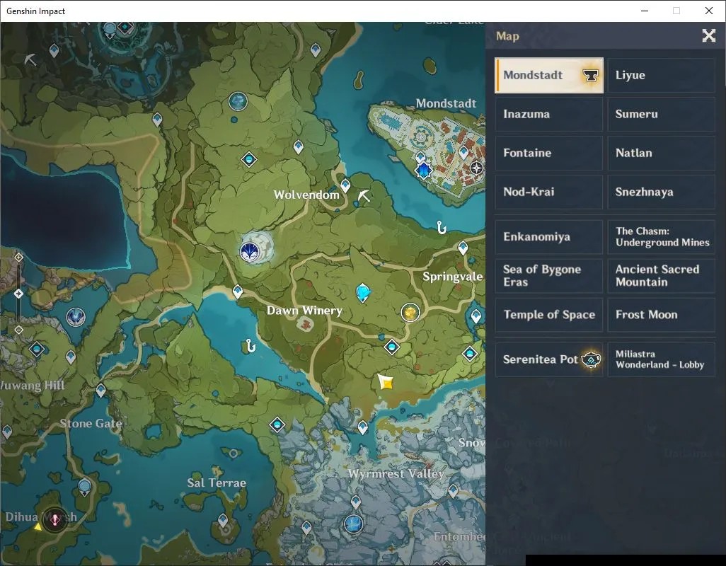Minimize the Genshin Impact window
Viewport: 726px width, 566px height.
pos(644,11)
